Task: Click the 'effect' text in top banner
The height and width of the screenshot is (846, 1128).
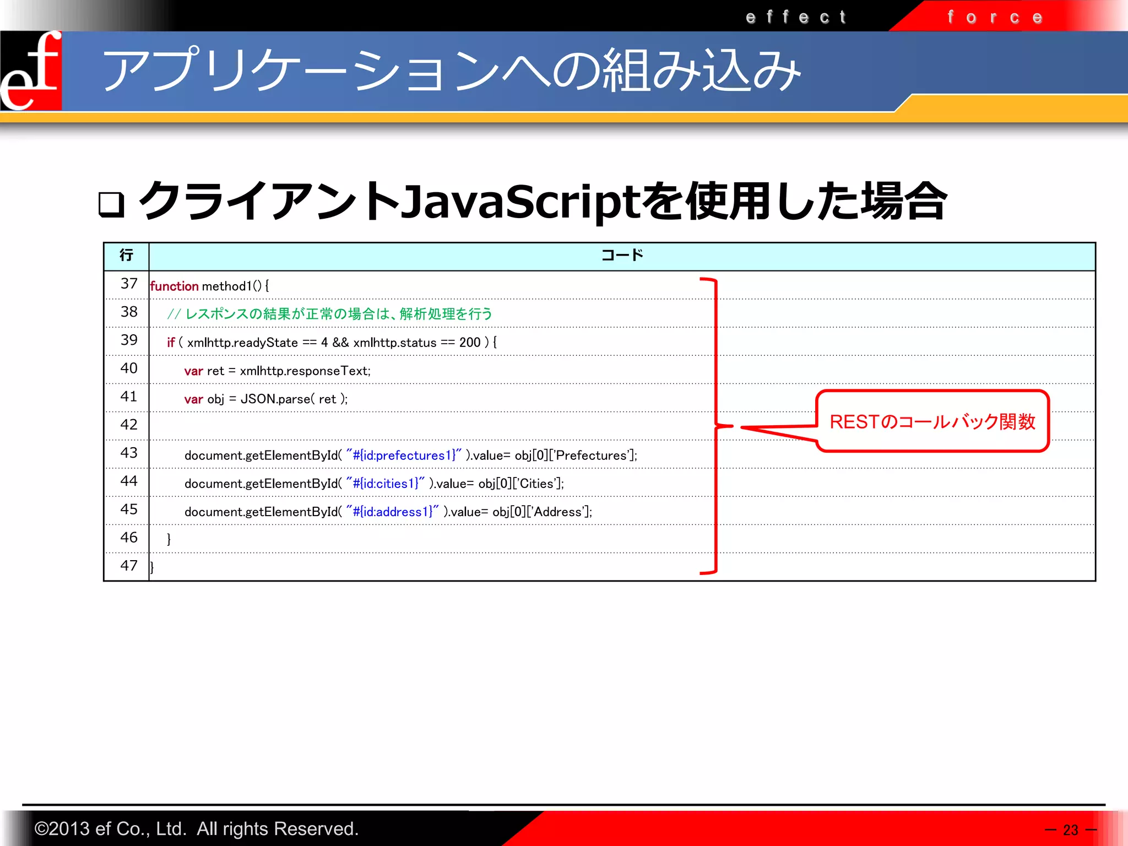Action: (796, 17)
